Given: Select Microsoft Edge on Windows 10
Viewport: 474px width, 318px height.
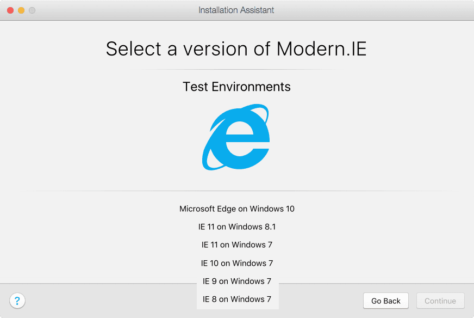Looking at the screenshot, I should [236, 209].
